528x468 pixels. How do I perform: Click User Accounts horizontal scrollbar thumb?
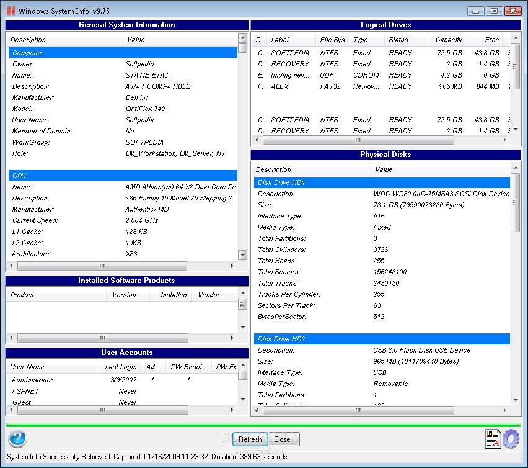pyautogui.click(x=103, y=410)
